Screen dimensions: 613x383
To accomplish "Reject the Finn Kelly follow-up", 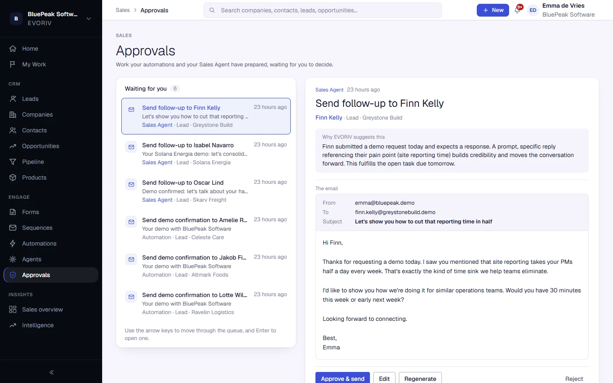I will tap(574, 379).
